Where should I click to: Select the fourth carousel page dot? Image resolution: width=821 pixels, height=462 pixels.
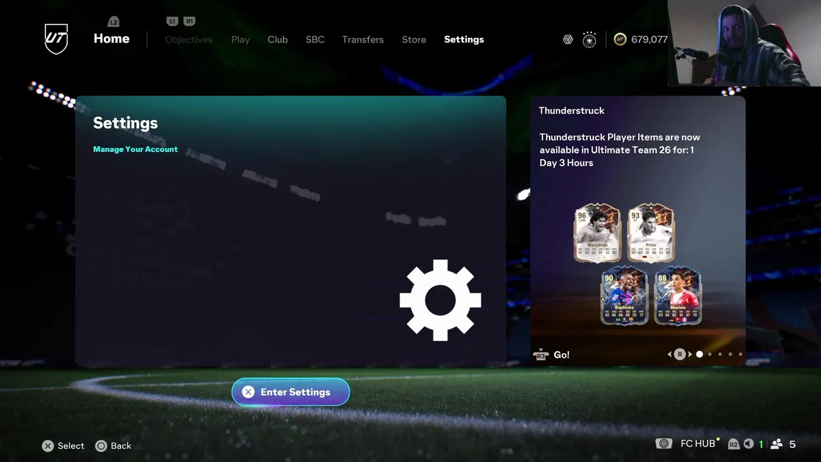pos(731,354)
